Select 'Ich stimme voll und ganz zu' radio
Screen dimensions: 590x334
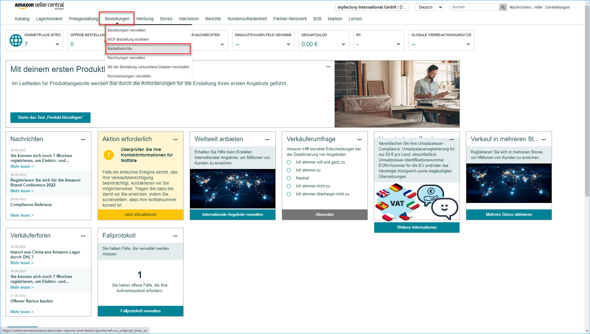coord(289,162)
